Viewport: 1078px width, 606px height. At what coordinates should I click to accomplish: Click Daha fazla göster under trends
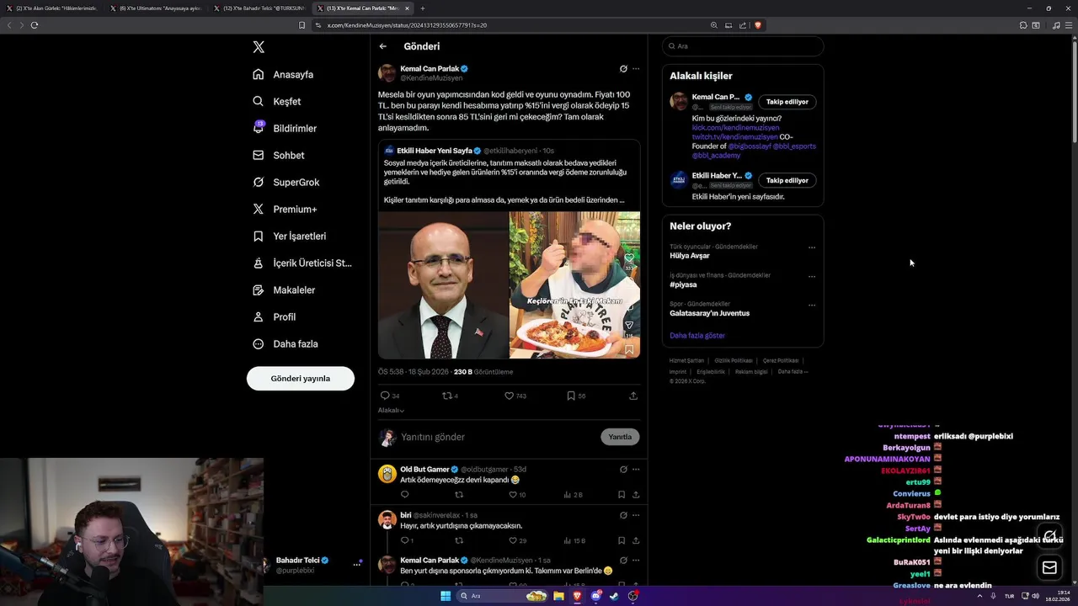697,335
